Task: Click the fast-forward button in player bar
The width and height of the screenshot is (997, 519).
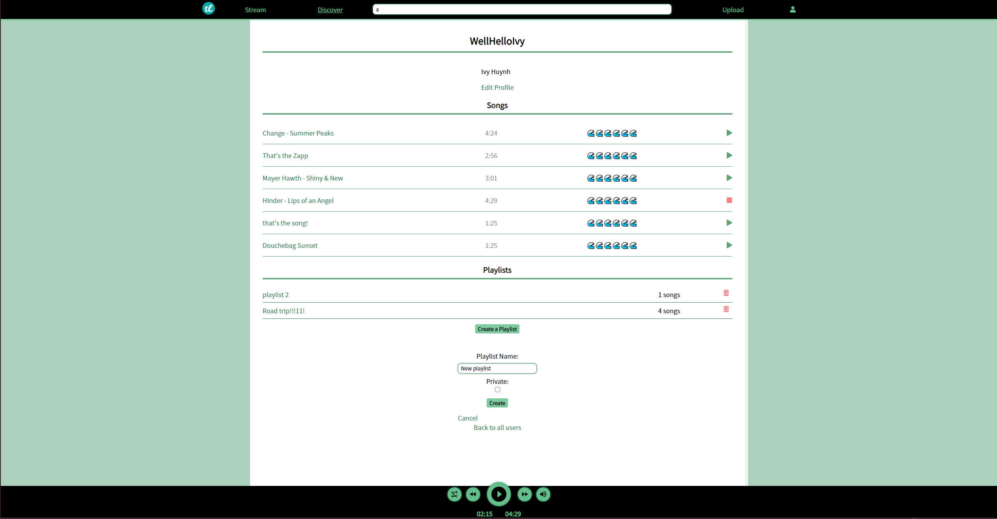Action: coord(525,494)
